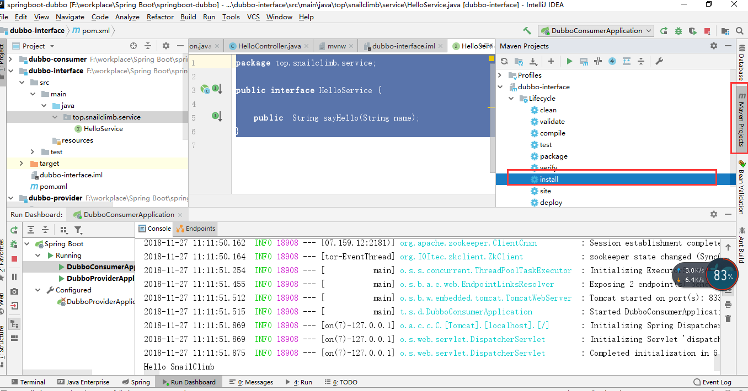Open the Project panel gear options
The height and width of the screenshot is (391, 748).
[x=165, y=46]
